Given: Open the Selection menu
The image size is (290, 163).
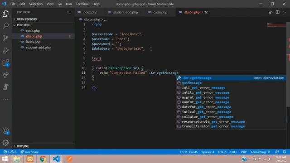Looking at the screenshot, I should point(36,4).
